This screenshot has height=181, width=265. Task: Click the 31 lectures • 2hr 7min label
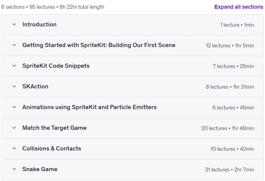230,170
